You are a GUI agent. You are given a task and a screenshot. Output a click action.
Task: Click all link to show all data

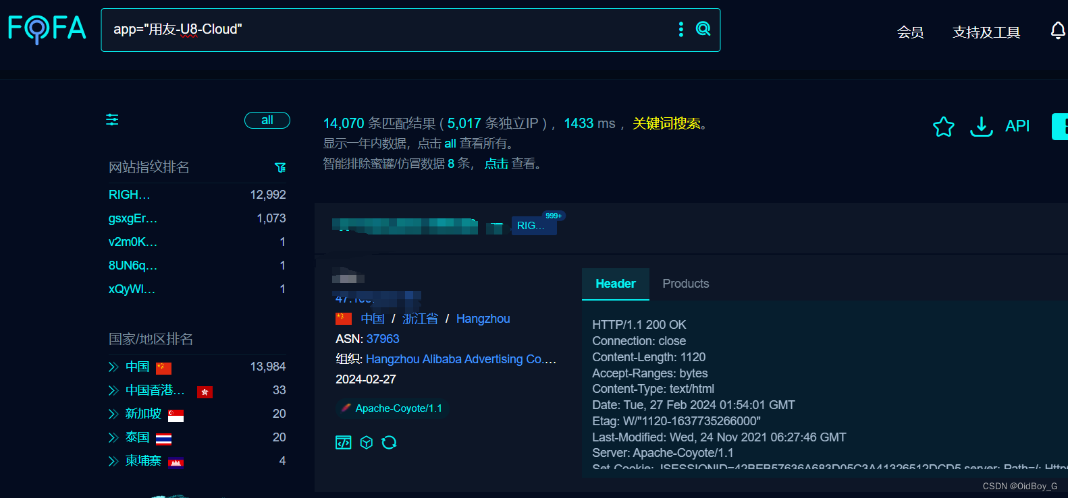(x=450, y=144)
